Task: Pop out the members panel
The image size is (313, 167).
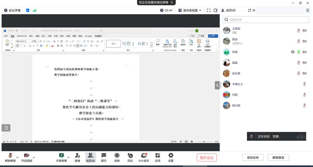Action: [249, 10]
